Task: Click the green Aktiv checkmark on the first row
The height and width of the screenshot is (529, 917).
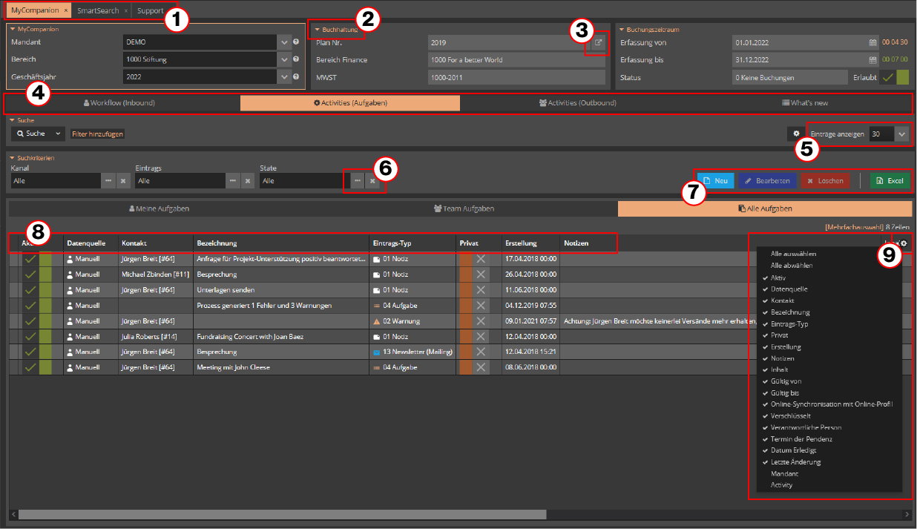Action: click(x=30, y=258)
